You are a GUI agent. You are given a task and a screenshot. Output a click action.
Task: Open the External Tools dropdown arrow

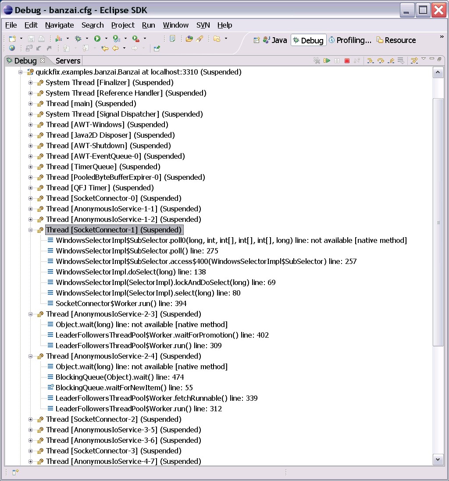coord(145,39)
